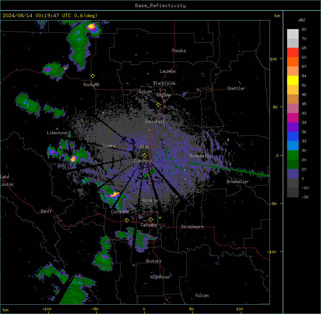The image size is (321, 314).
Task: Click the -50 tick on the horizontal km axis
Action: [x=95, y=309]
